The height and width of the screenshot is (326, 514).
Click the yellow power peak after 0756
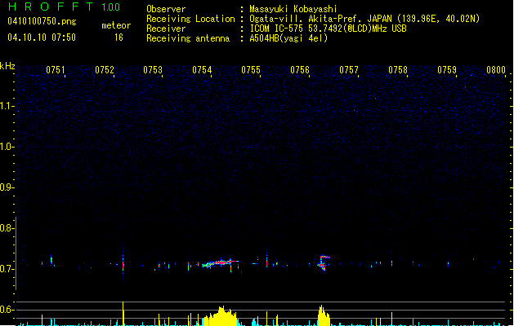pos(324,316)
